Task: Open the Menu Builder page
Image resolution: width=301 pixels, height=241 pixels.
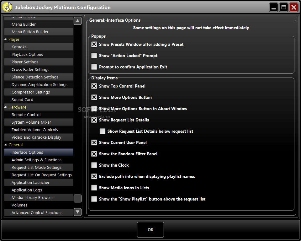Action: (x=39, y=24)
